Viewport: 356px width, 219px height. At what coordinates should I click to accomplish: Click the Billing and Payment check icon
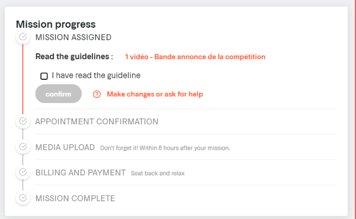tap(23, 172)
